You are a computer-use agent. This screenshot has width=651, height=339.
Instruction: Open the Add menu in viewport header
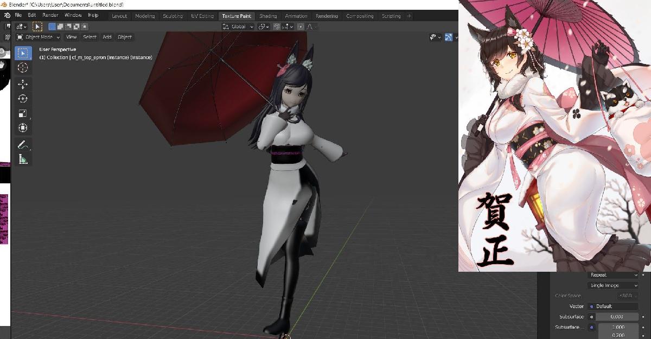tap(107, 37)
